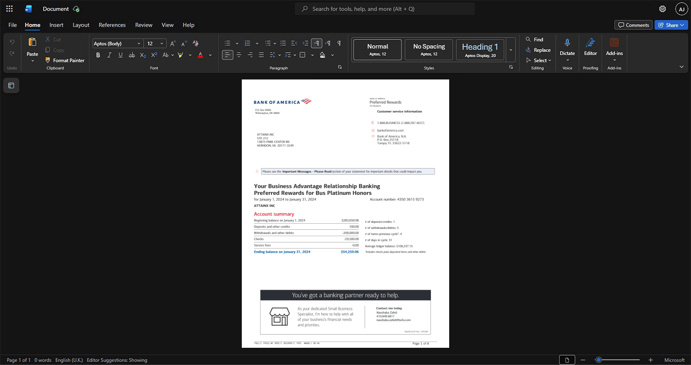Click the zoom slider handle

click(598, 360)
